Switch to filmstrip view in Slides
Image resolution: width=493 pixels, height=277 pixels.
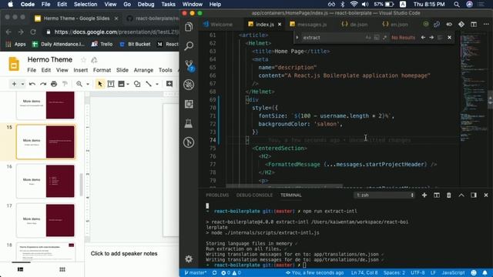pos(21,269)
